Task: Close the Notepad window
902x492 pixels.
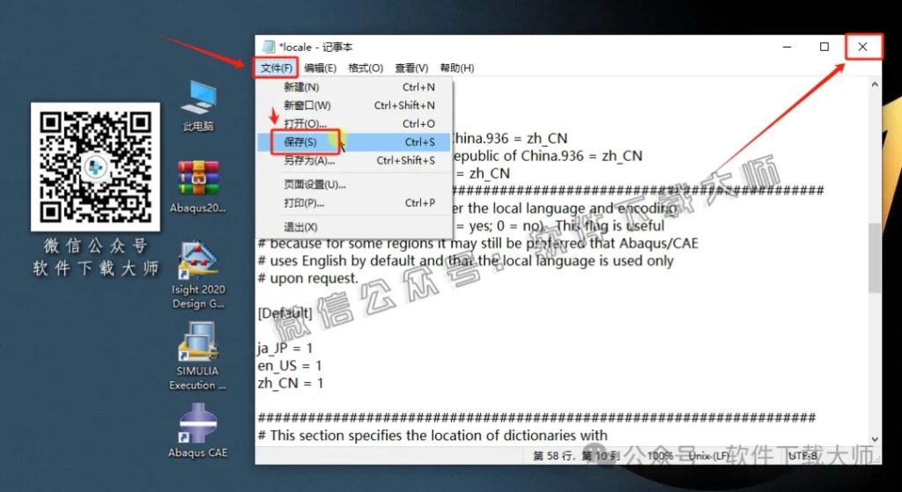Action: tap(862, 48)
